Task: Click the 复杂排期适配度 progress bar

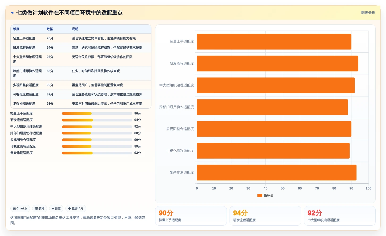Action: [97, 153]
